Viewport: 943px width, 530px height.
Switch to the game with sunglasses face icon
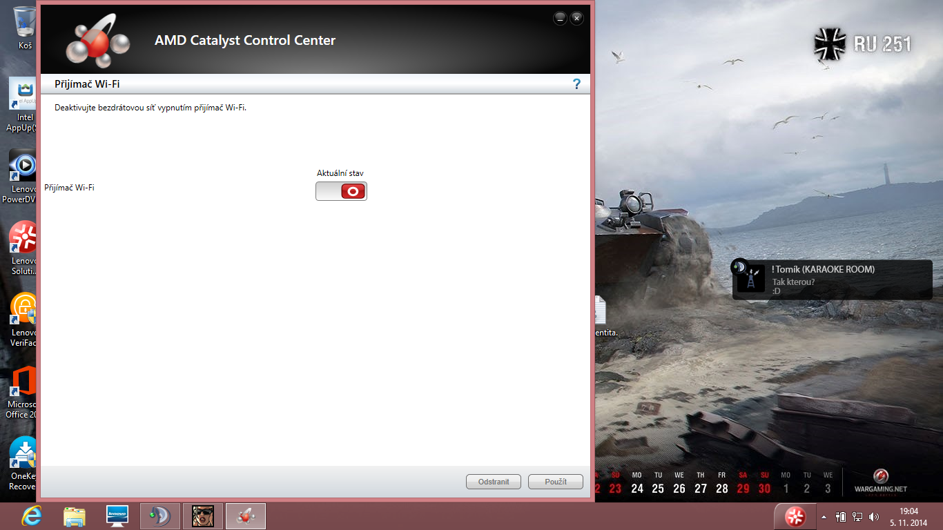click(x=203, y=516)
